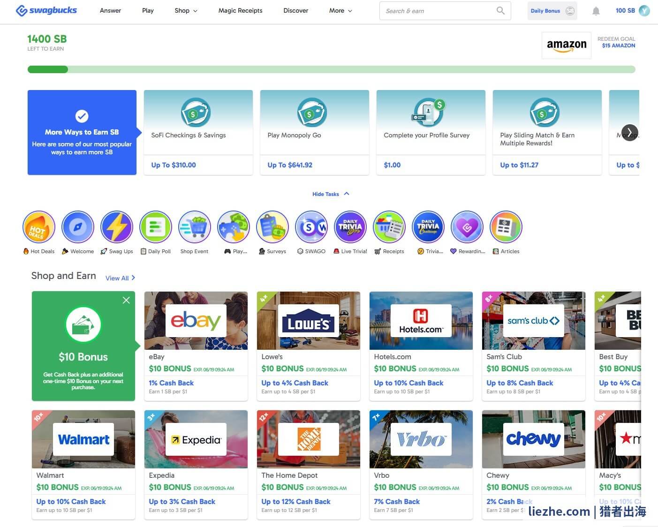Open the Hot Deals icon
Image resolution: width=658 pixels, height=527 pixels.
[x=39, y=227]
